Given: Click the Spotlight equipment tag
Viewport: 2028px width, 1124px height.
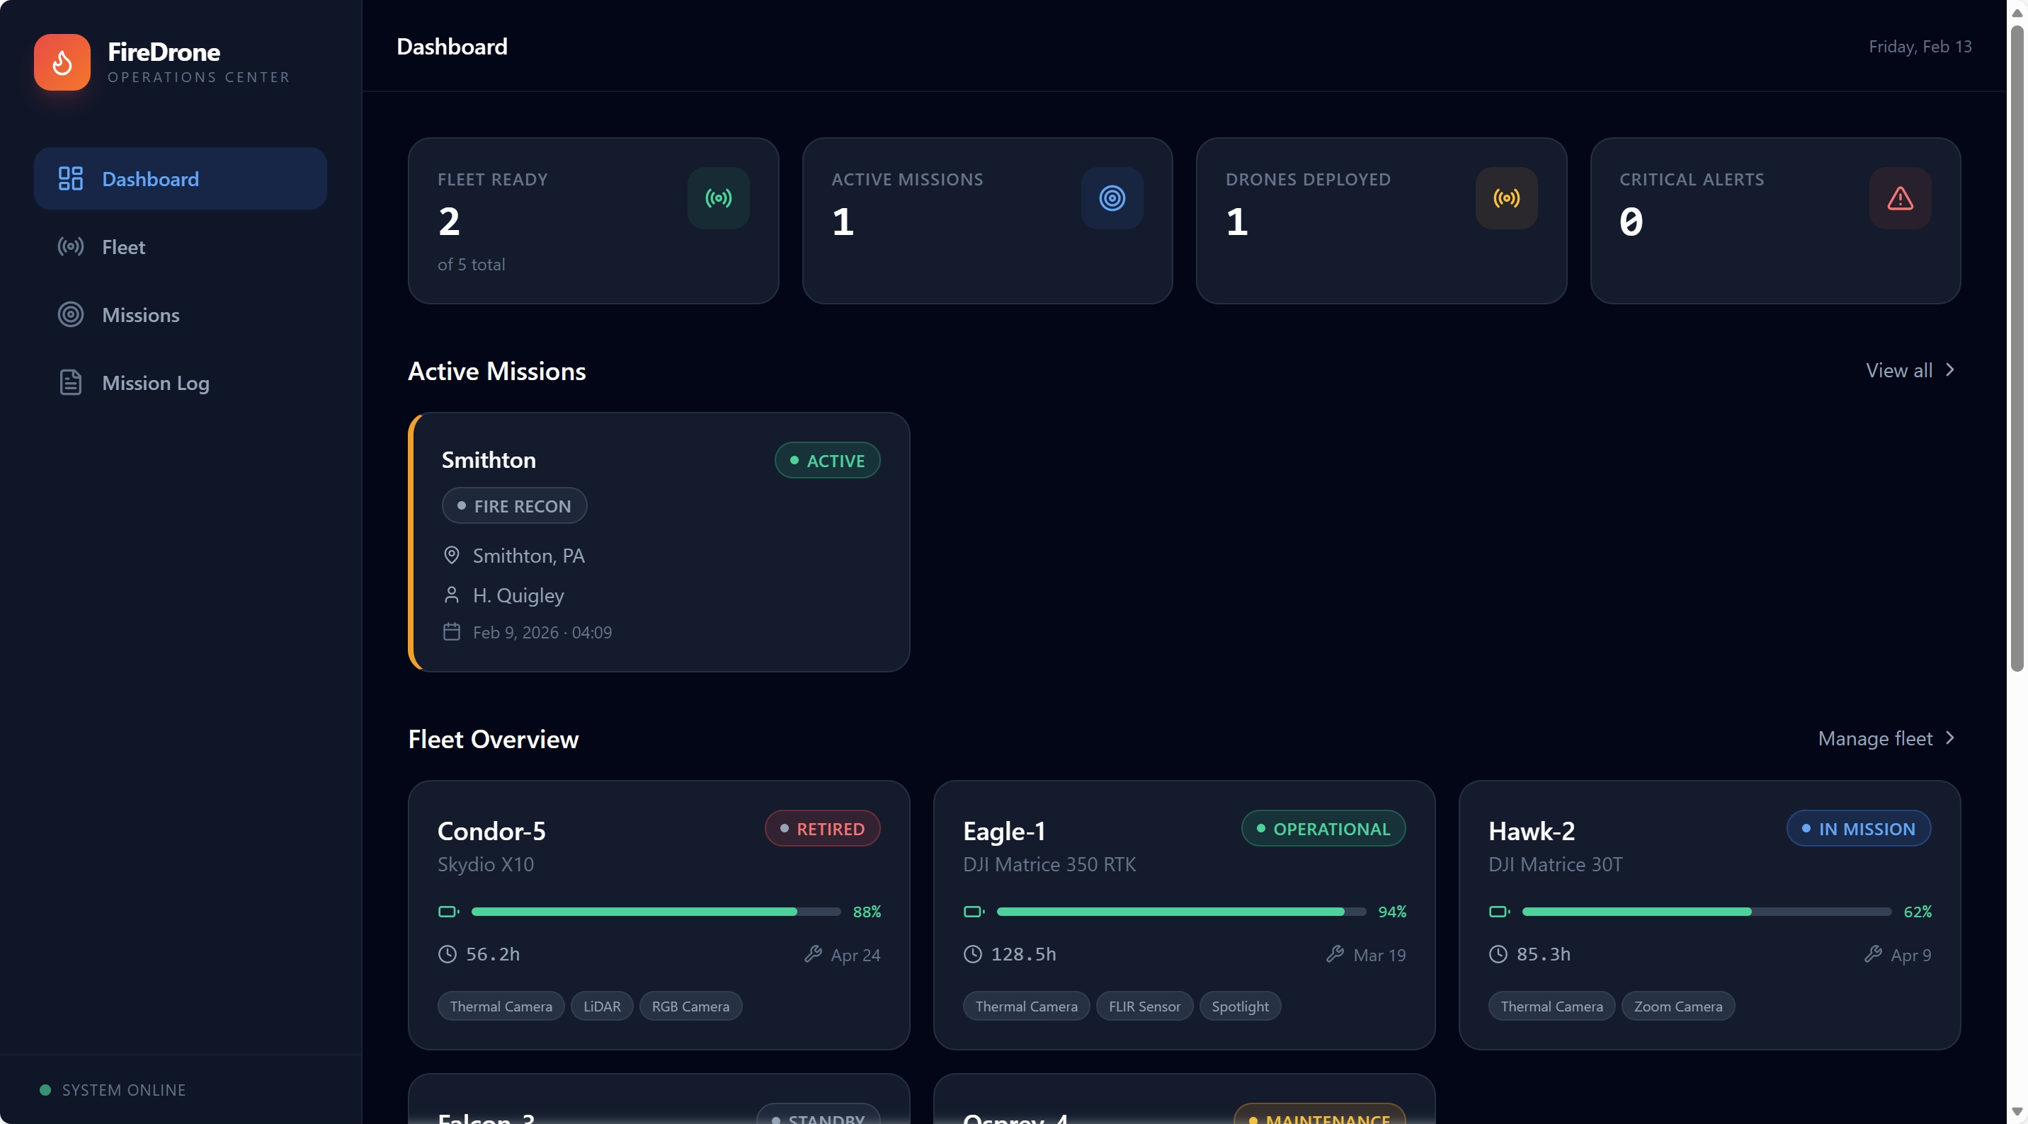Looking at the screenshot, I should click(x=1240, y=1007).
